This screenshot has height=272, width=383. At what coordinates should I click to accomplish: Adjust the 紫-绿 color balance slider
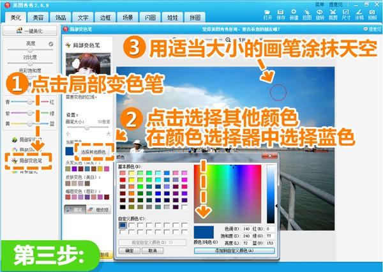[x=30, y=113]
